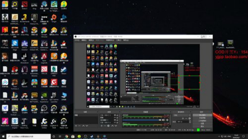Image resolution: width=248 pixels, height=139 pixels.
Task: Add a transition with plus icon
Action: click(183, 118)
